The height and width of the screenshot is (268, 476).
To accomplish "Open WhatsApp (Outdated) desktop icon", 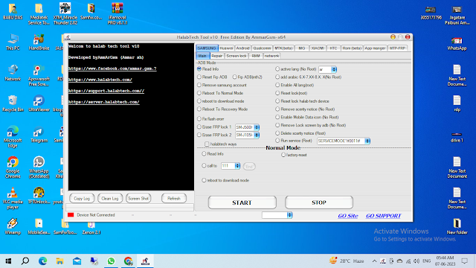I will point(39,167).
